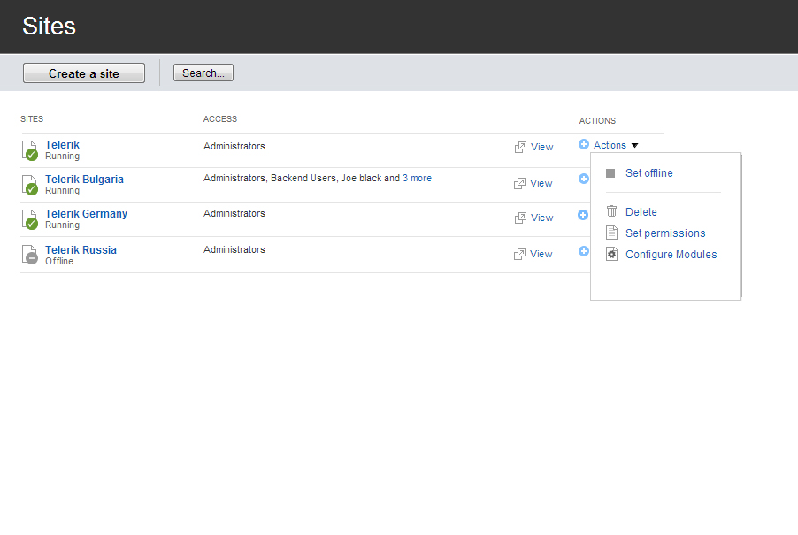Open the Telerik Bulgaria site link

(84, 180)
